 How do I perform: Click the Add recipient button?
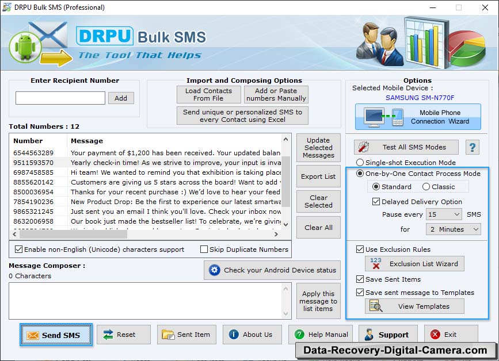121,98
